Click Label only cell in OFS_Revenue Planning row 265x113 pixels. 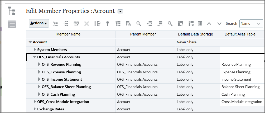pyautogui.click(x=197, y=64)
